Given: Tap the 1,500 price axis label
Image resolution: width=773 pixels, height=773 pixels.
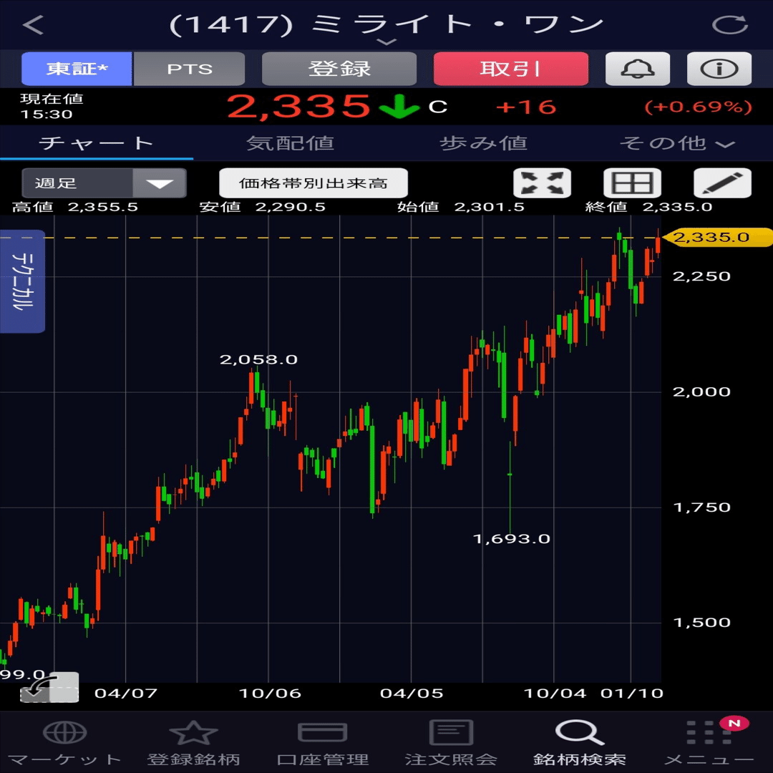Looking at the screenshot, I should point(701,622).
